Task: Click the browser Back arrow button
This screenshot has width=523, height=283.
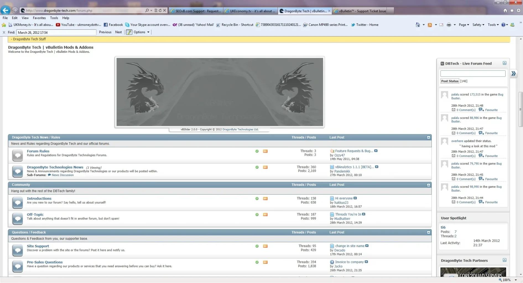Action: [x=5, y=11]
